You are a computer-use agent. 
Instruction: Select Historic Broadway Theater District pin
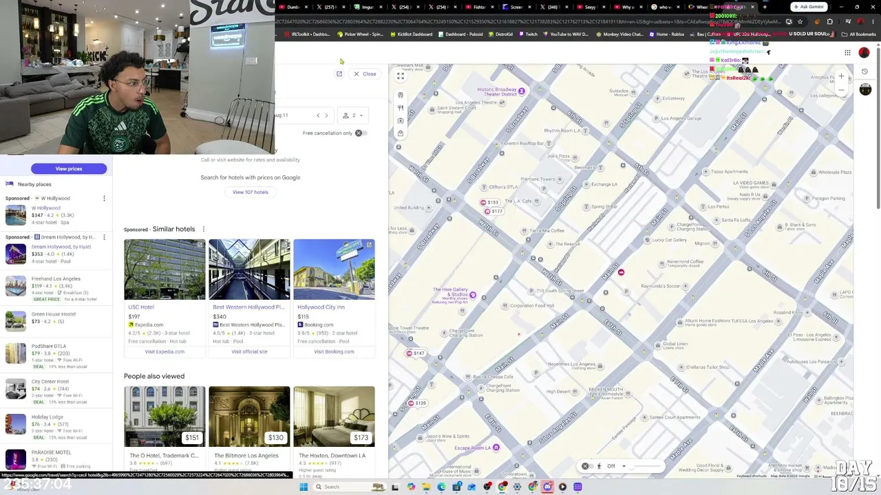pos(522,91)
